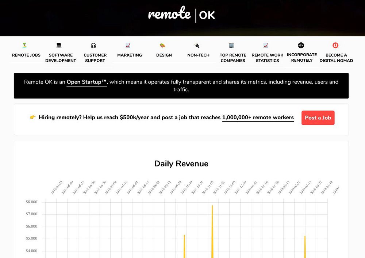Click the building icon above Top Remote Companies
Viewport: 365px width, 258px height.
tap(231, 45)
